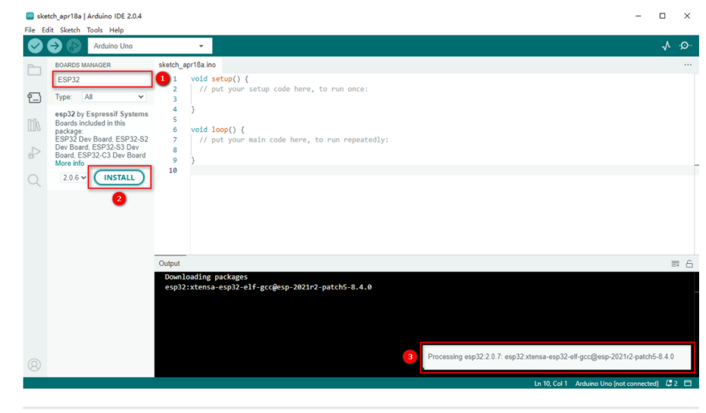Open the esp32 version 2.0.6 dropdown

pyautogui.click(x=74, y=178)
